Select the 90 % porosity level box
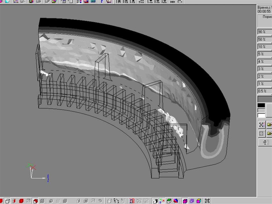 265,32
